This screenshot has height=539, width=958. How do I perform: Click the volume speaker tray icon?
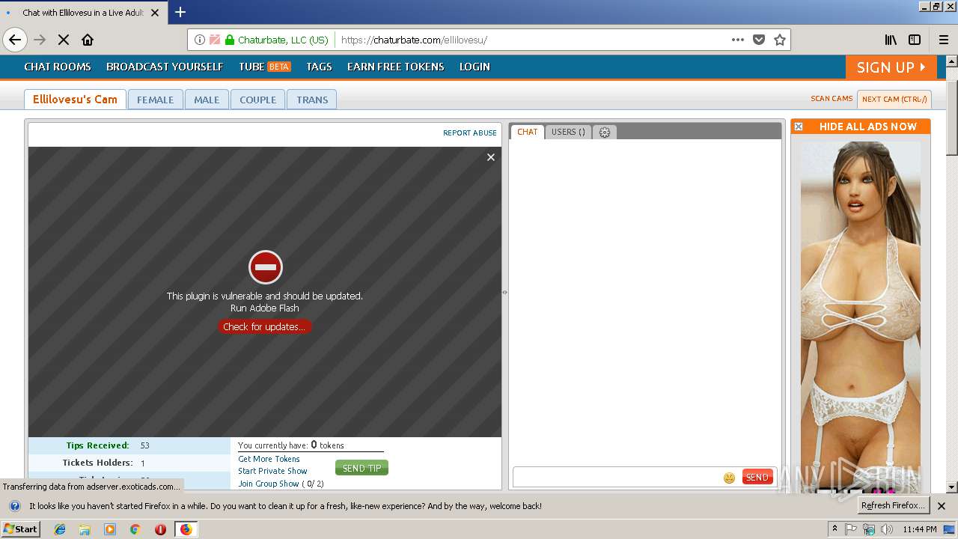click(x=887, y=529)
